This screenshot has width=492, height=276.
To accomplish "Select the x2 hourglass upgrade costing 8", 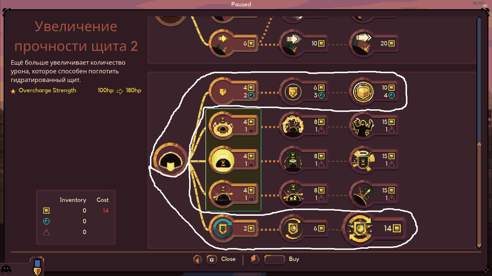I will pyautogui.click(x=304, y=194).
